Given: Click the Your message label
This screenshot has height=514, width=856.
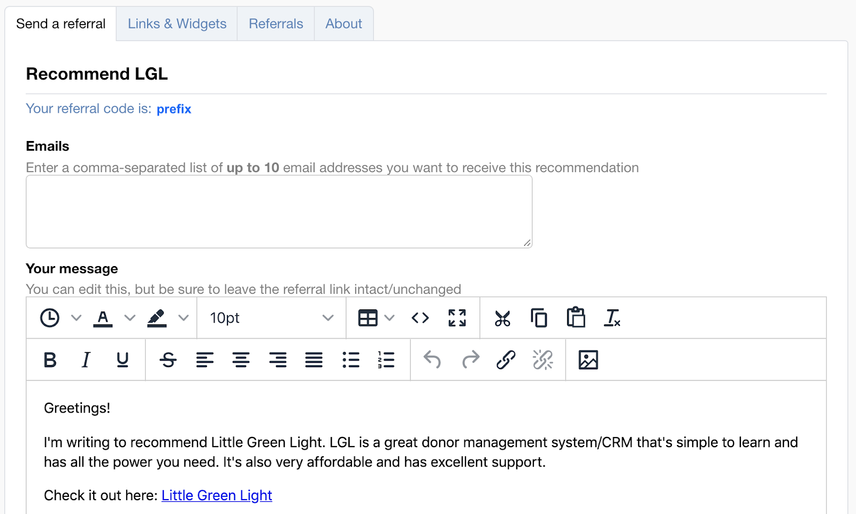Looking at the screenshot, I should (x=72, y=269).
